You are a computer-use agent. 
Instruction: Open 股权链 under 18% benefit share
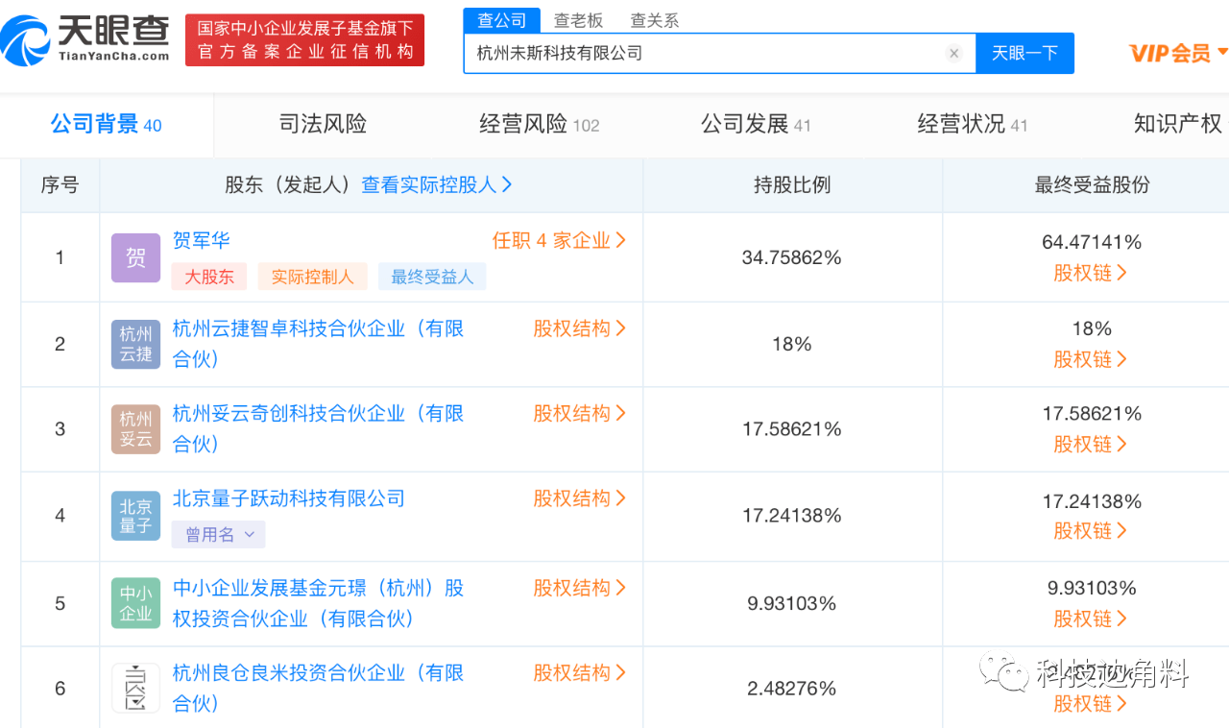[x=1091, y=359]
